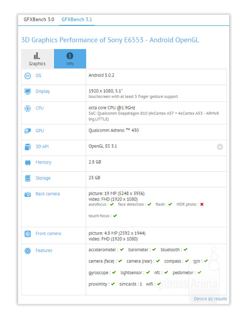
Task: Click the barometer check mark
Action: [154, 249]
